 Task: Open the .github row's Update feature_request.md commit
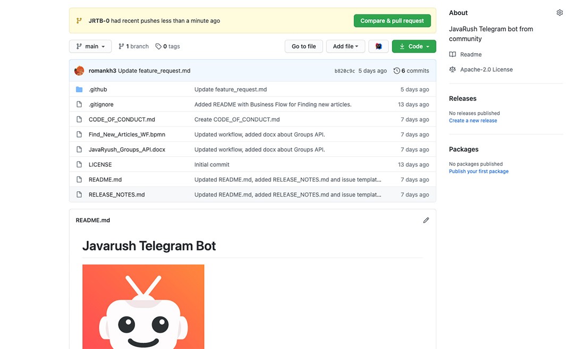pos(231,89)
